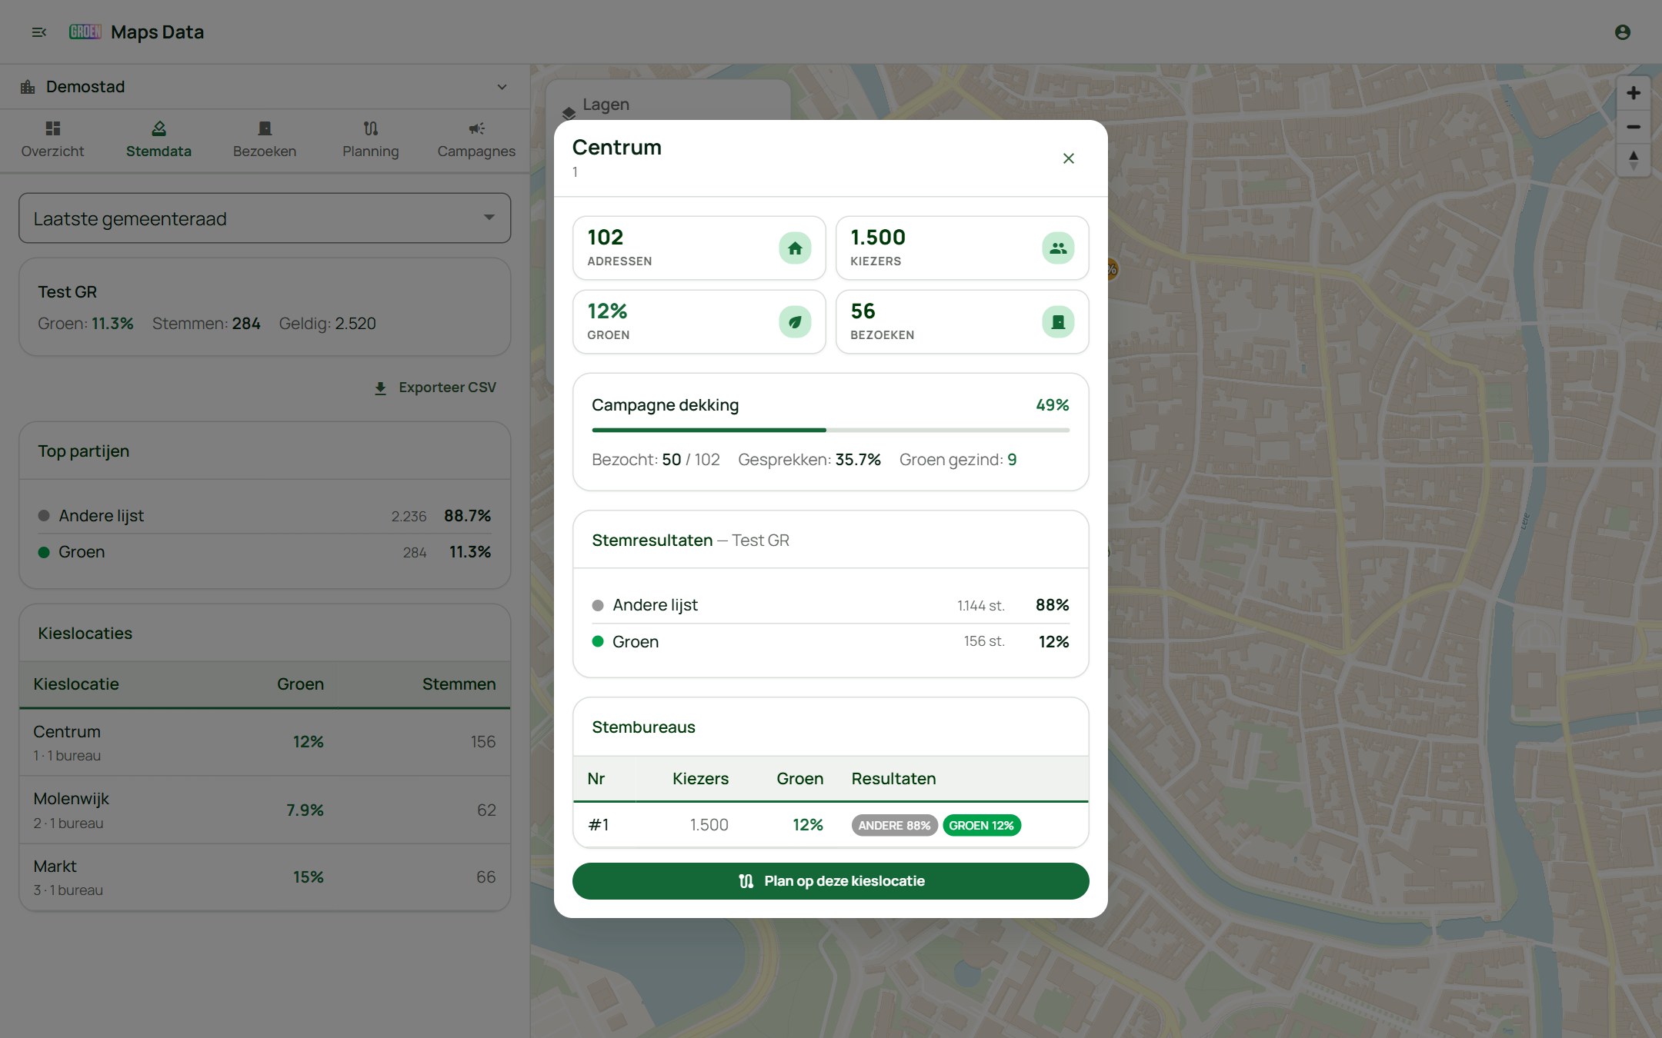This screenshot has width=1662, height=1038.
Task: Sort by the Stemmen column header
Action: (x=459, y=684)
